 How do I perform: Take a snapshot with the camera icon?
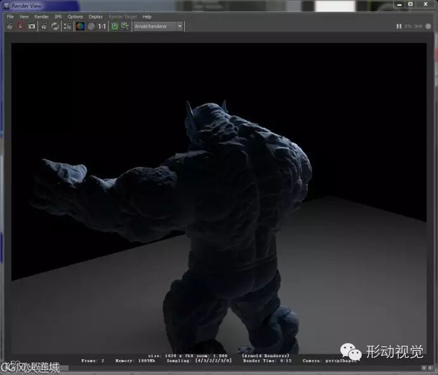coord(31,27)
